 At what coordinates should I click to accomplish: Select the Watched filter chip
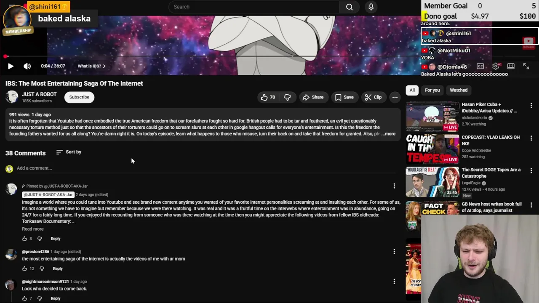coord(459,90)
